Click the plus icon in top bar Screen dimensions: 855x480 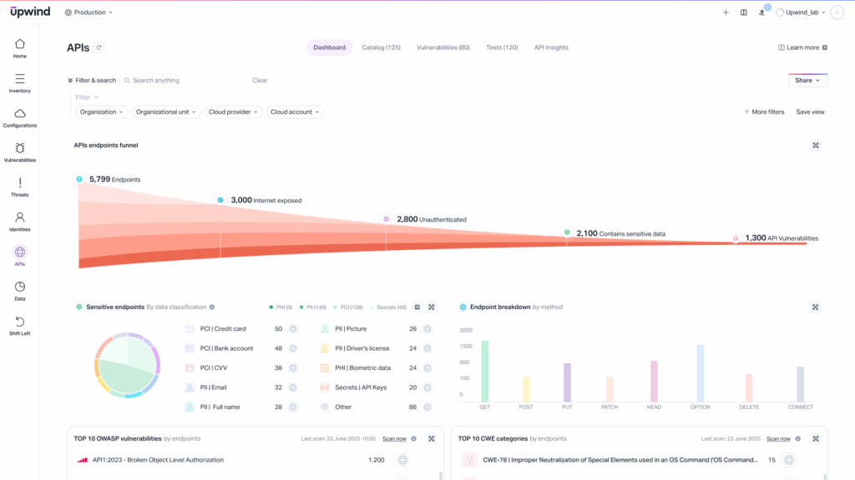click(726, 12)
